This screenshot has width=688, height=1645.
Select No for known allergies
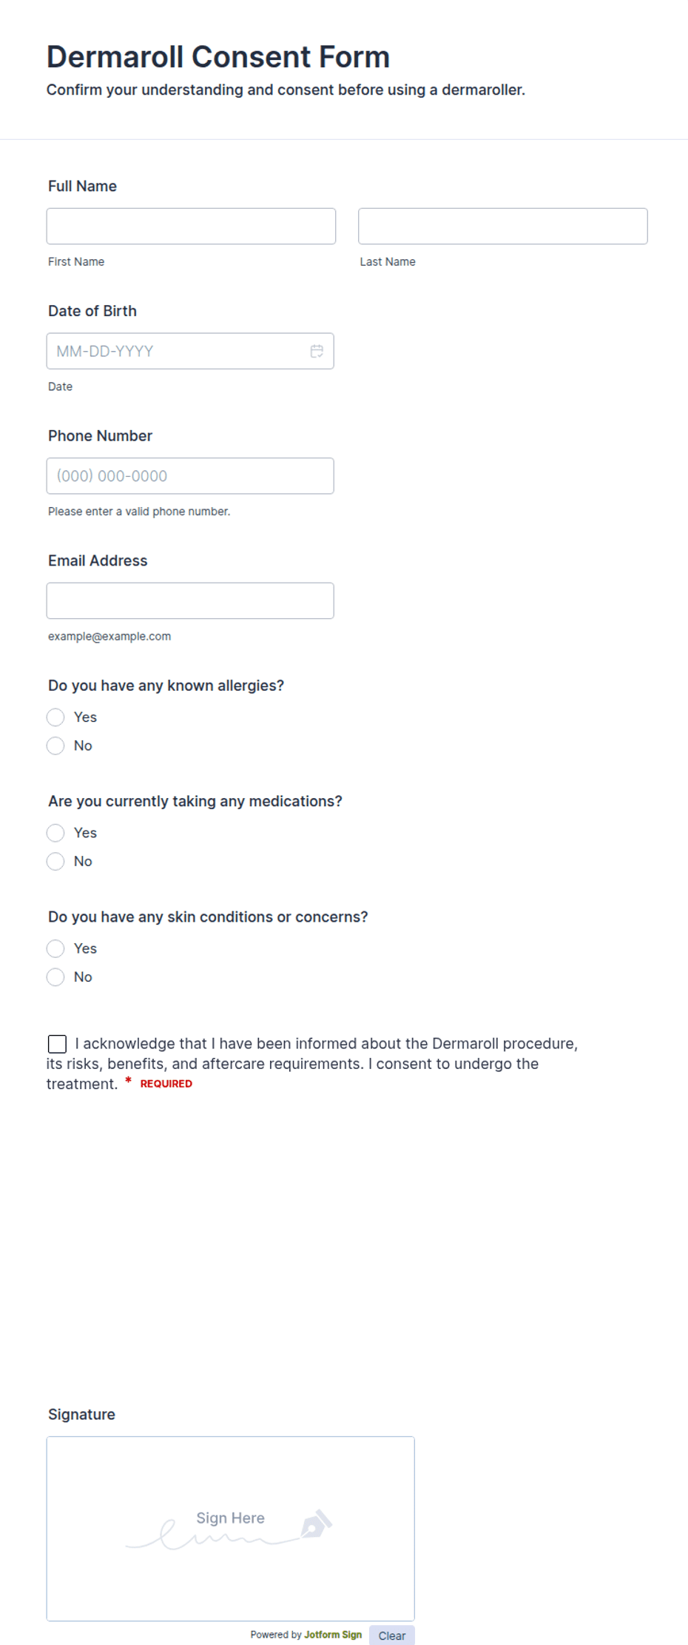[55, 746]
